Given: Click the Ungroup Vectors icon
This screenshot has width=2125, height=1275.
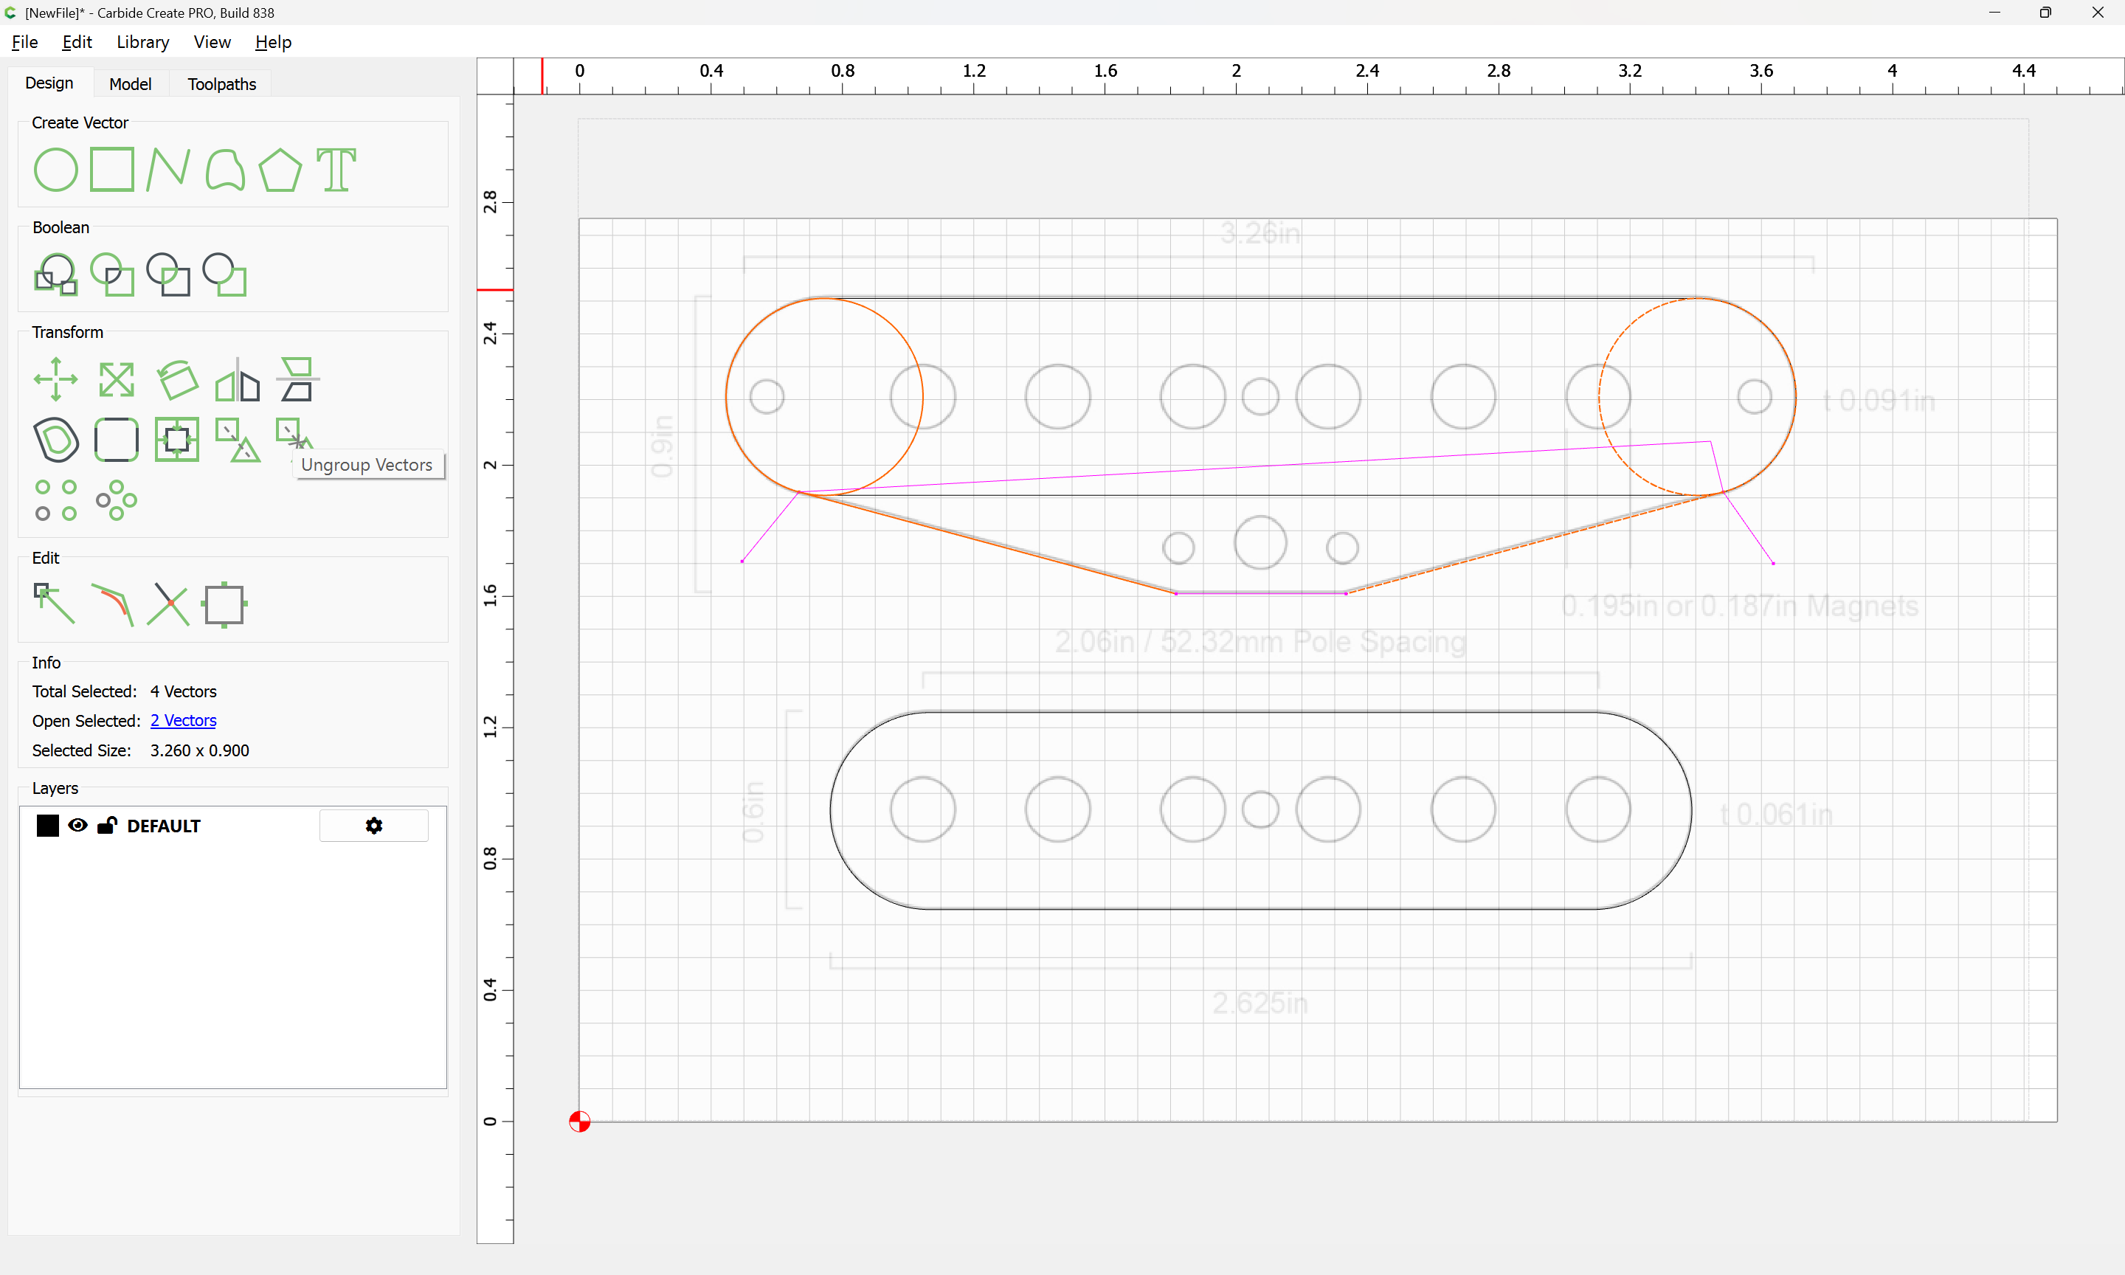Looking at the screenshot, I should (294, 434).
